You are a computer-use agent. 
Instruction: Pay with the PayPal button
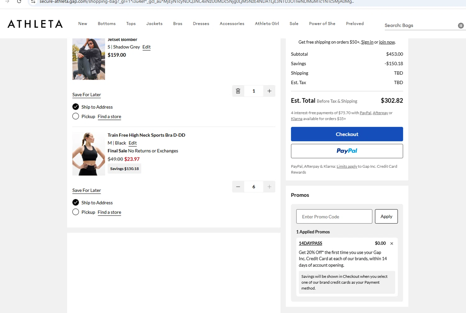click(347, 151)
